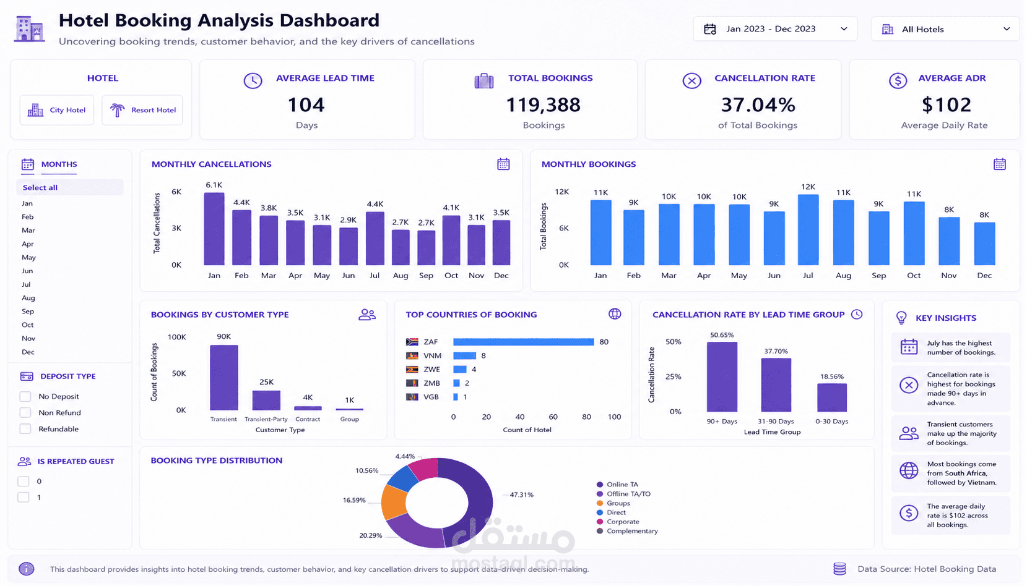Image resolution: width=1027 pixels, height=586 pixels.
Task: Filter months by Sep
Action: coord(28,312)
